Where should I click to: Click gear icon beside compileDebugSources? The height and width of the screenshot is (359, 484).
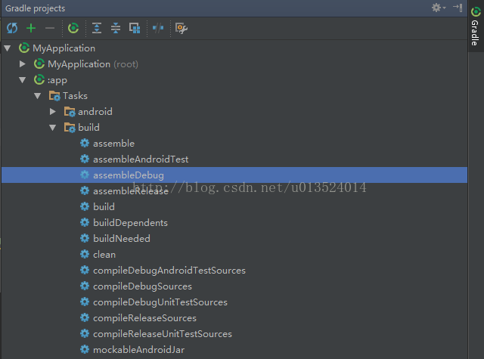[85, 286]
